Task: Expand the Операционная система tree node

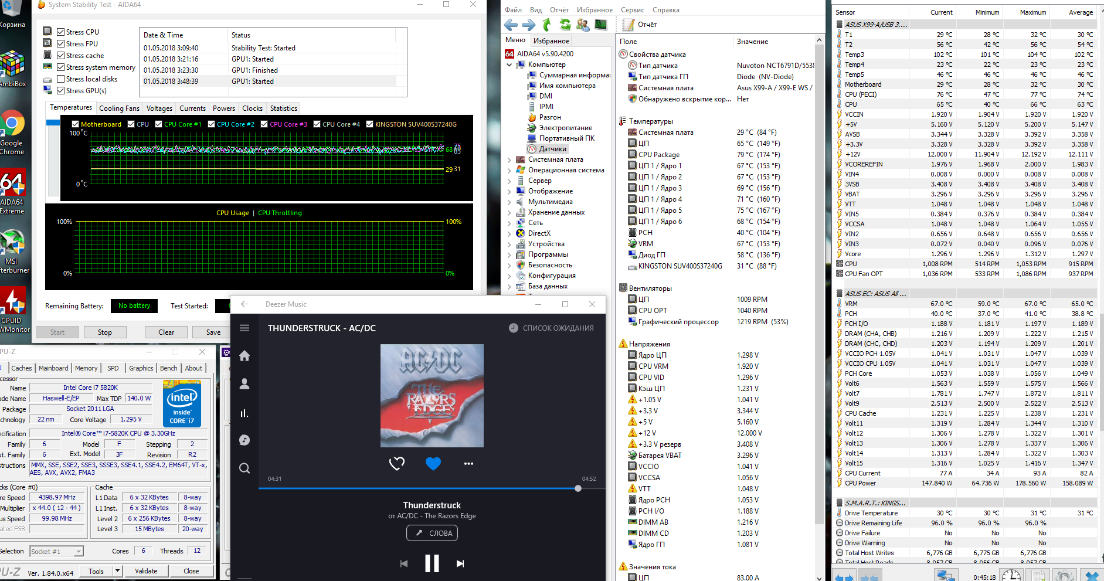Action: [509, 170]
